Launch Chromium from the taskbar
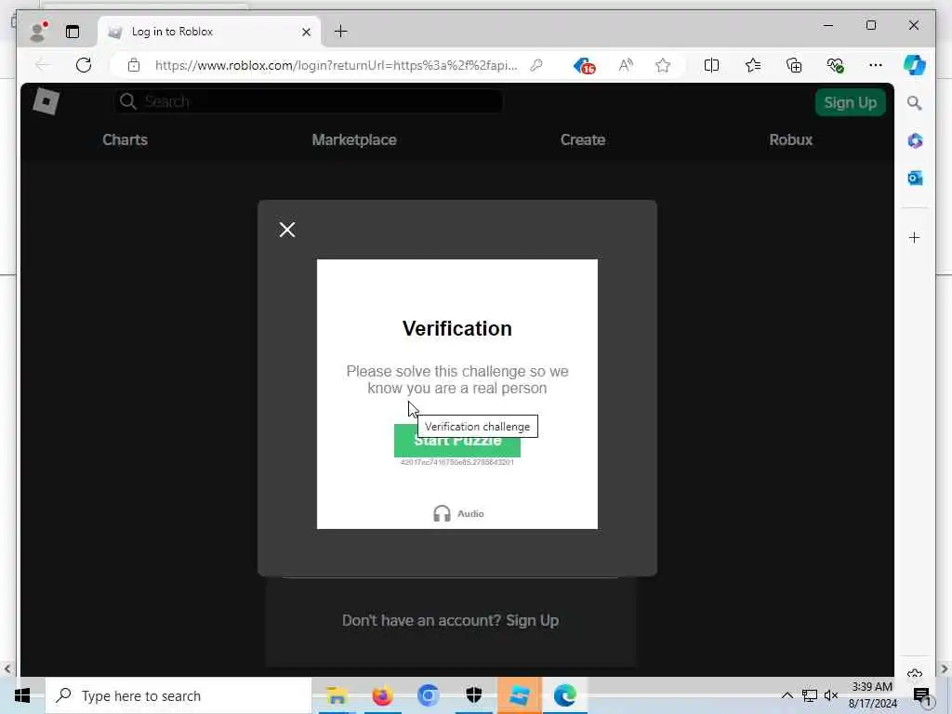 (428, 695)
